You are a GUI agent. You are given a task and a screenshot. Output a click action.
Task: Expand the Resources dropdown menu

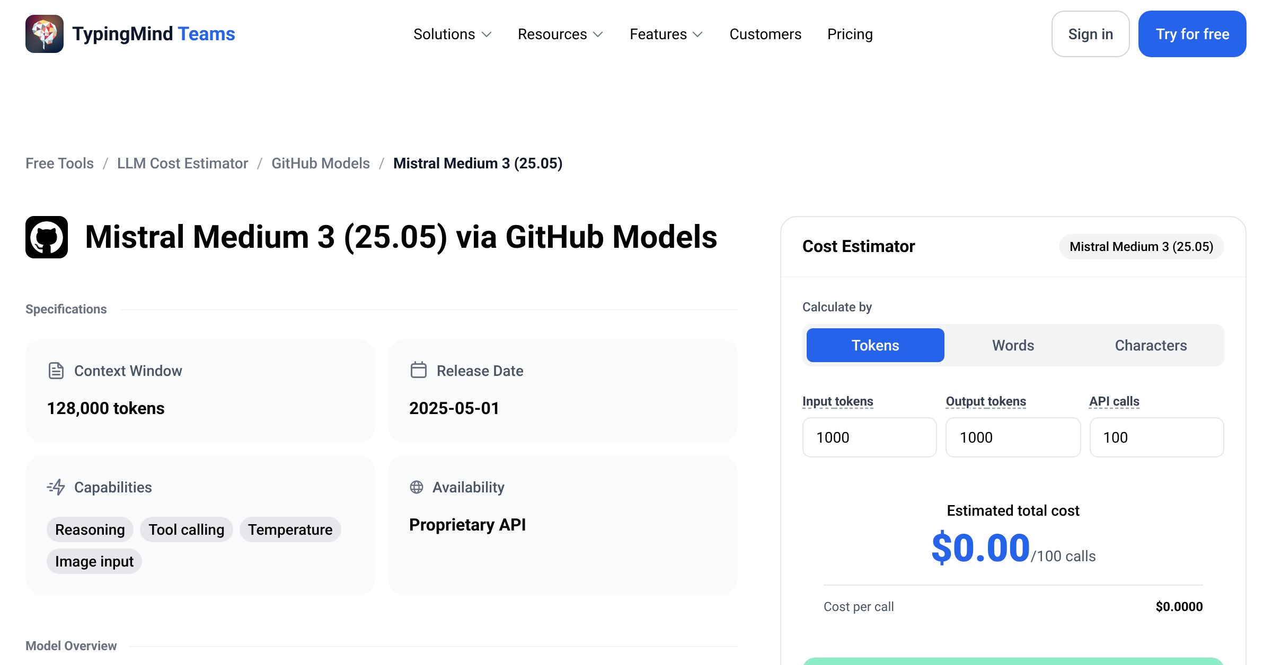point(561,34)
